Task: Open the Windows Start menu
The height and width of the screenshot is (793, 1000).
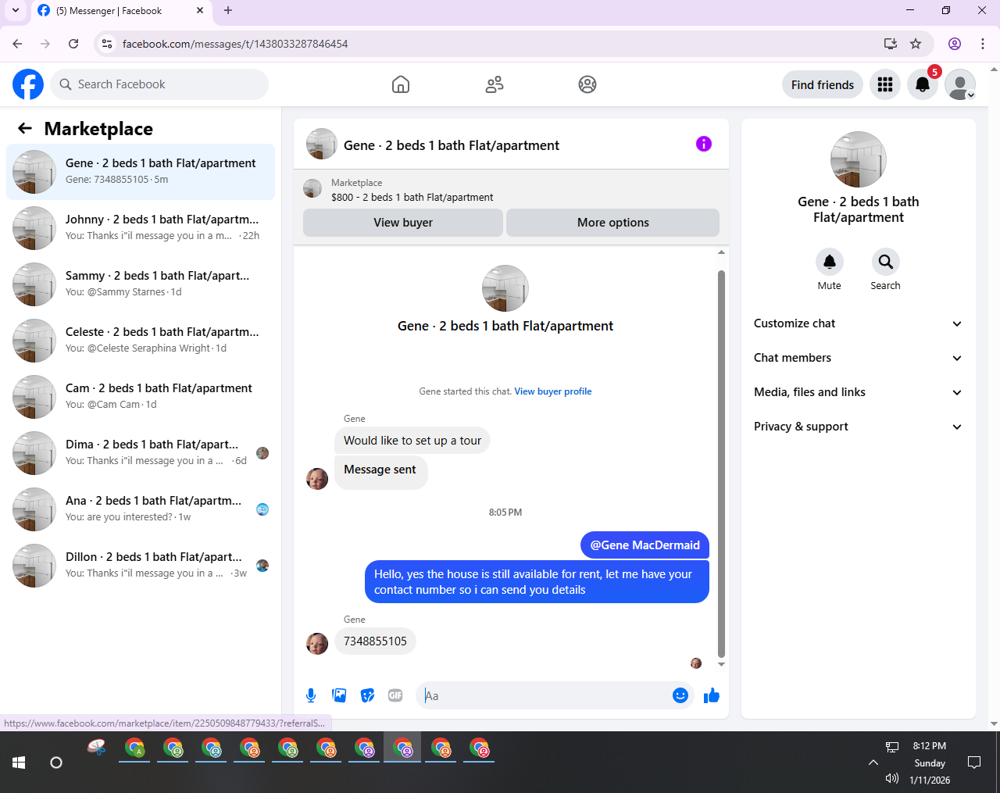Action: click(19, 763)
